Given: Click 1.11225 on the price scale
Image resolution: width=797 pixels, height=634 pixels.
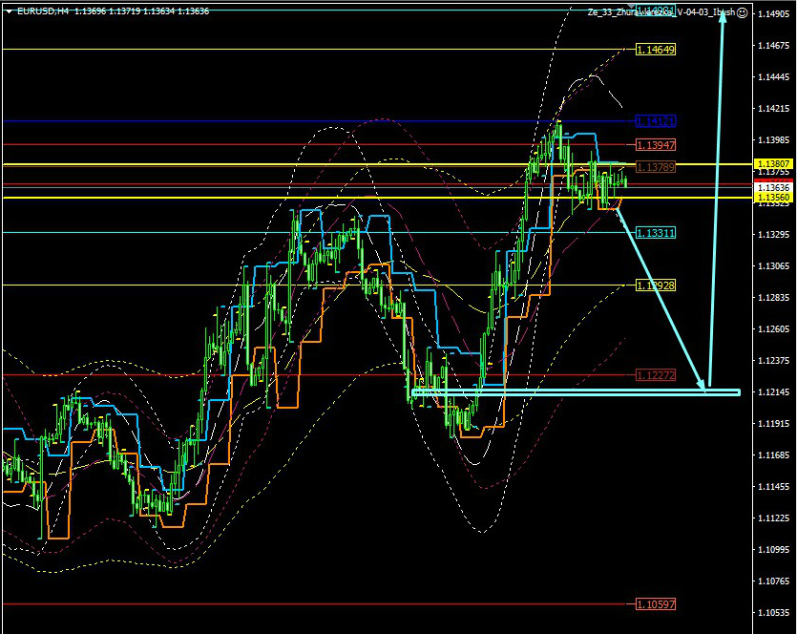Looking at the screenshot, I should point(774,518).
